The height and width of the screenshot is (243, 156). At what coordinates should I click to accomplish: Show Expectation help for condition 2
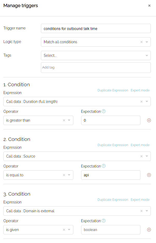(104, 166)
